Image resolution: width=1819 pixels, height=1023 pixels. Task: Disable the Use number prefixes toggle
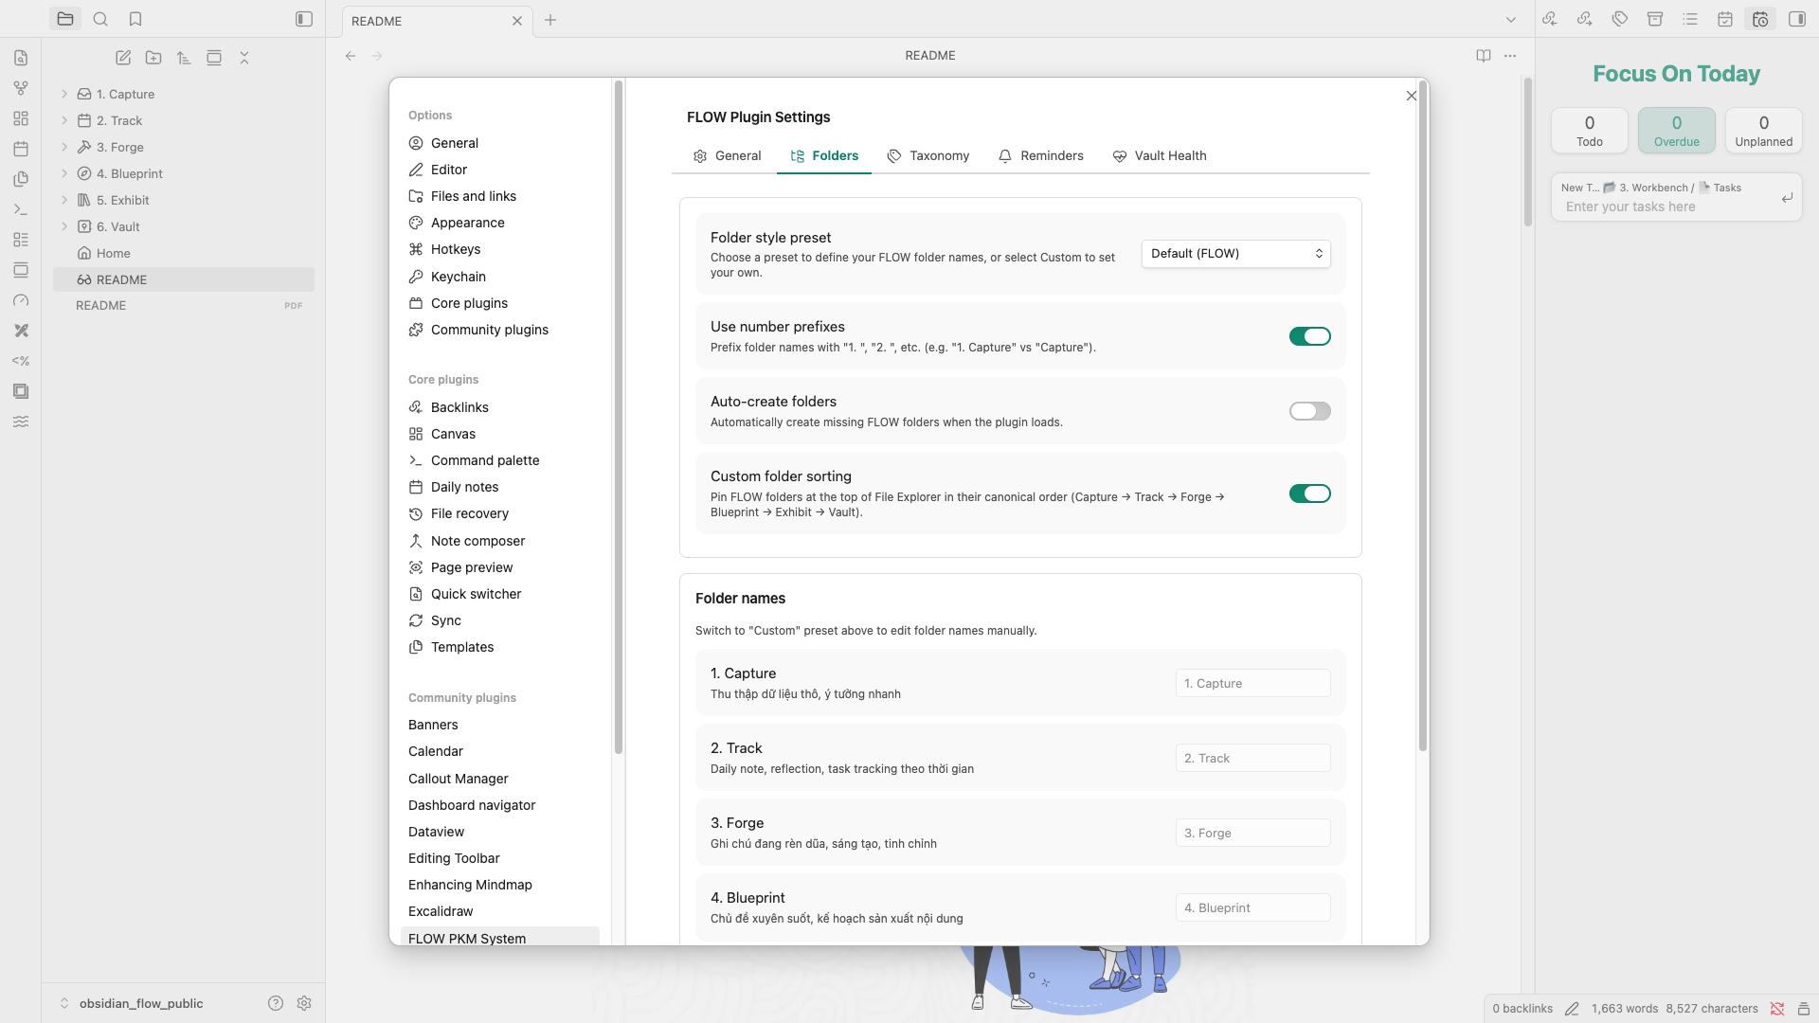tap(1309, 335)
